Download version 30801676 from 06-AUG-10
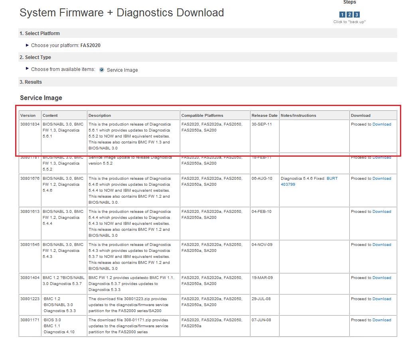Image resolution: width=404 pixels, height=340 pixels. (382, 179)
